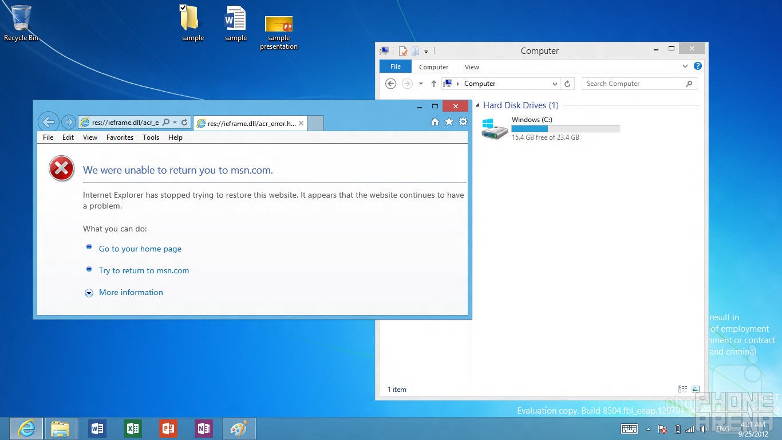
Task: Click the Properties quick access icon in Explorer
Action: point(403,51)
